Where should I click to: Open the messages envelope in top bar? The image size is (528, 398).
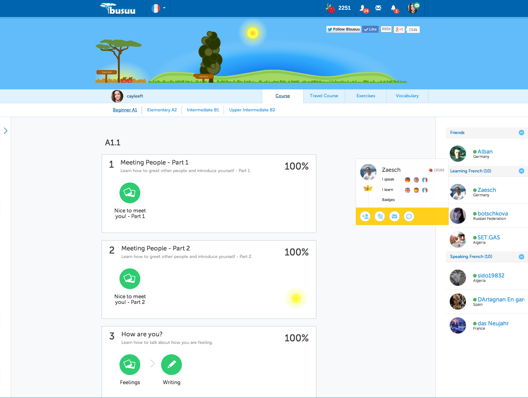378,8
